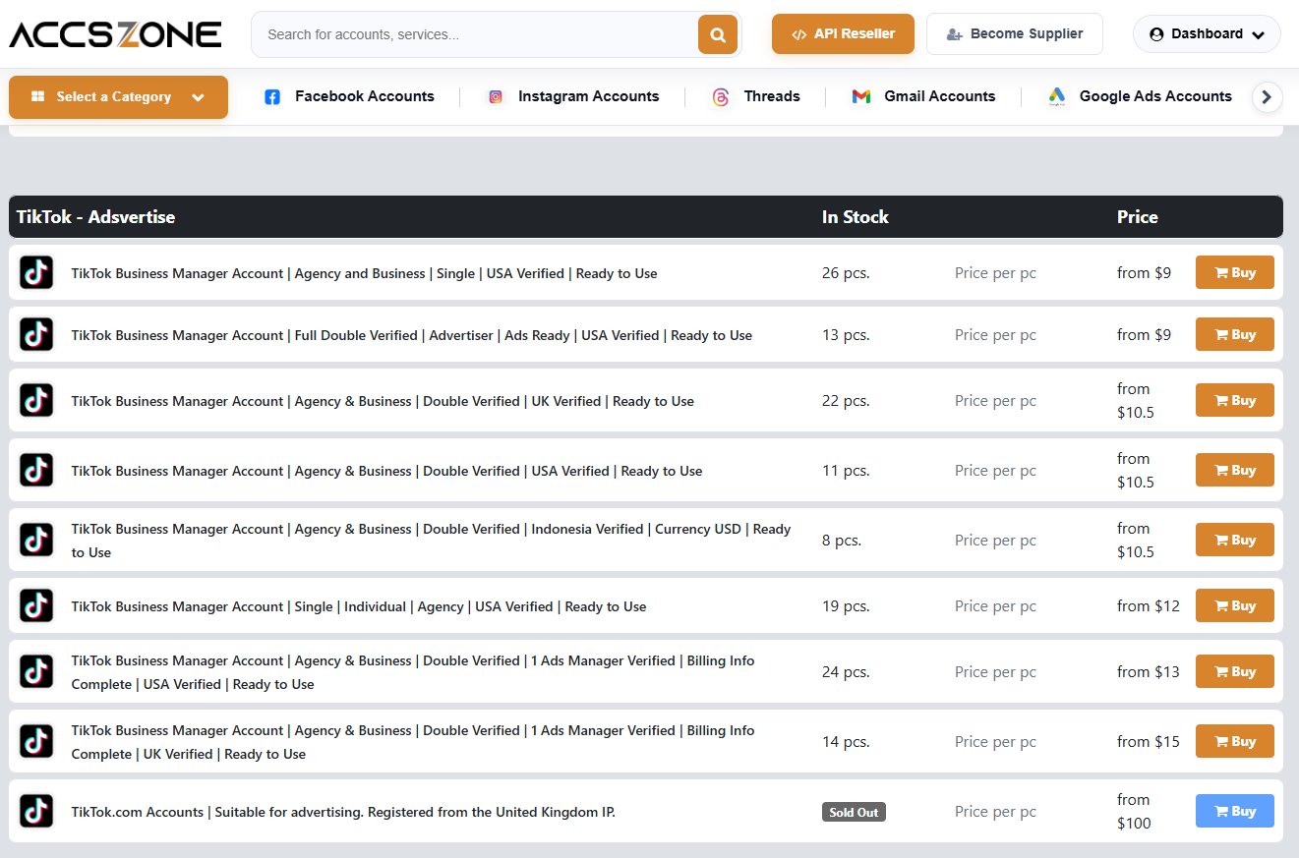This screenshot has width=1299, height=858.
Task: Buy the Full Double Verified Advertiser account
Action: point(1234,334)
